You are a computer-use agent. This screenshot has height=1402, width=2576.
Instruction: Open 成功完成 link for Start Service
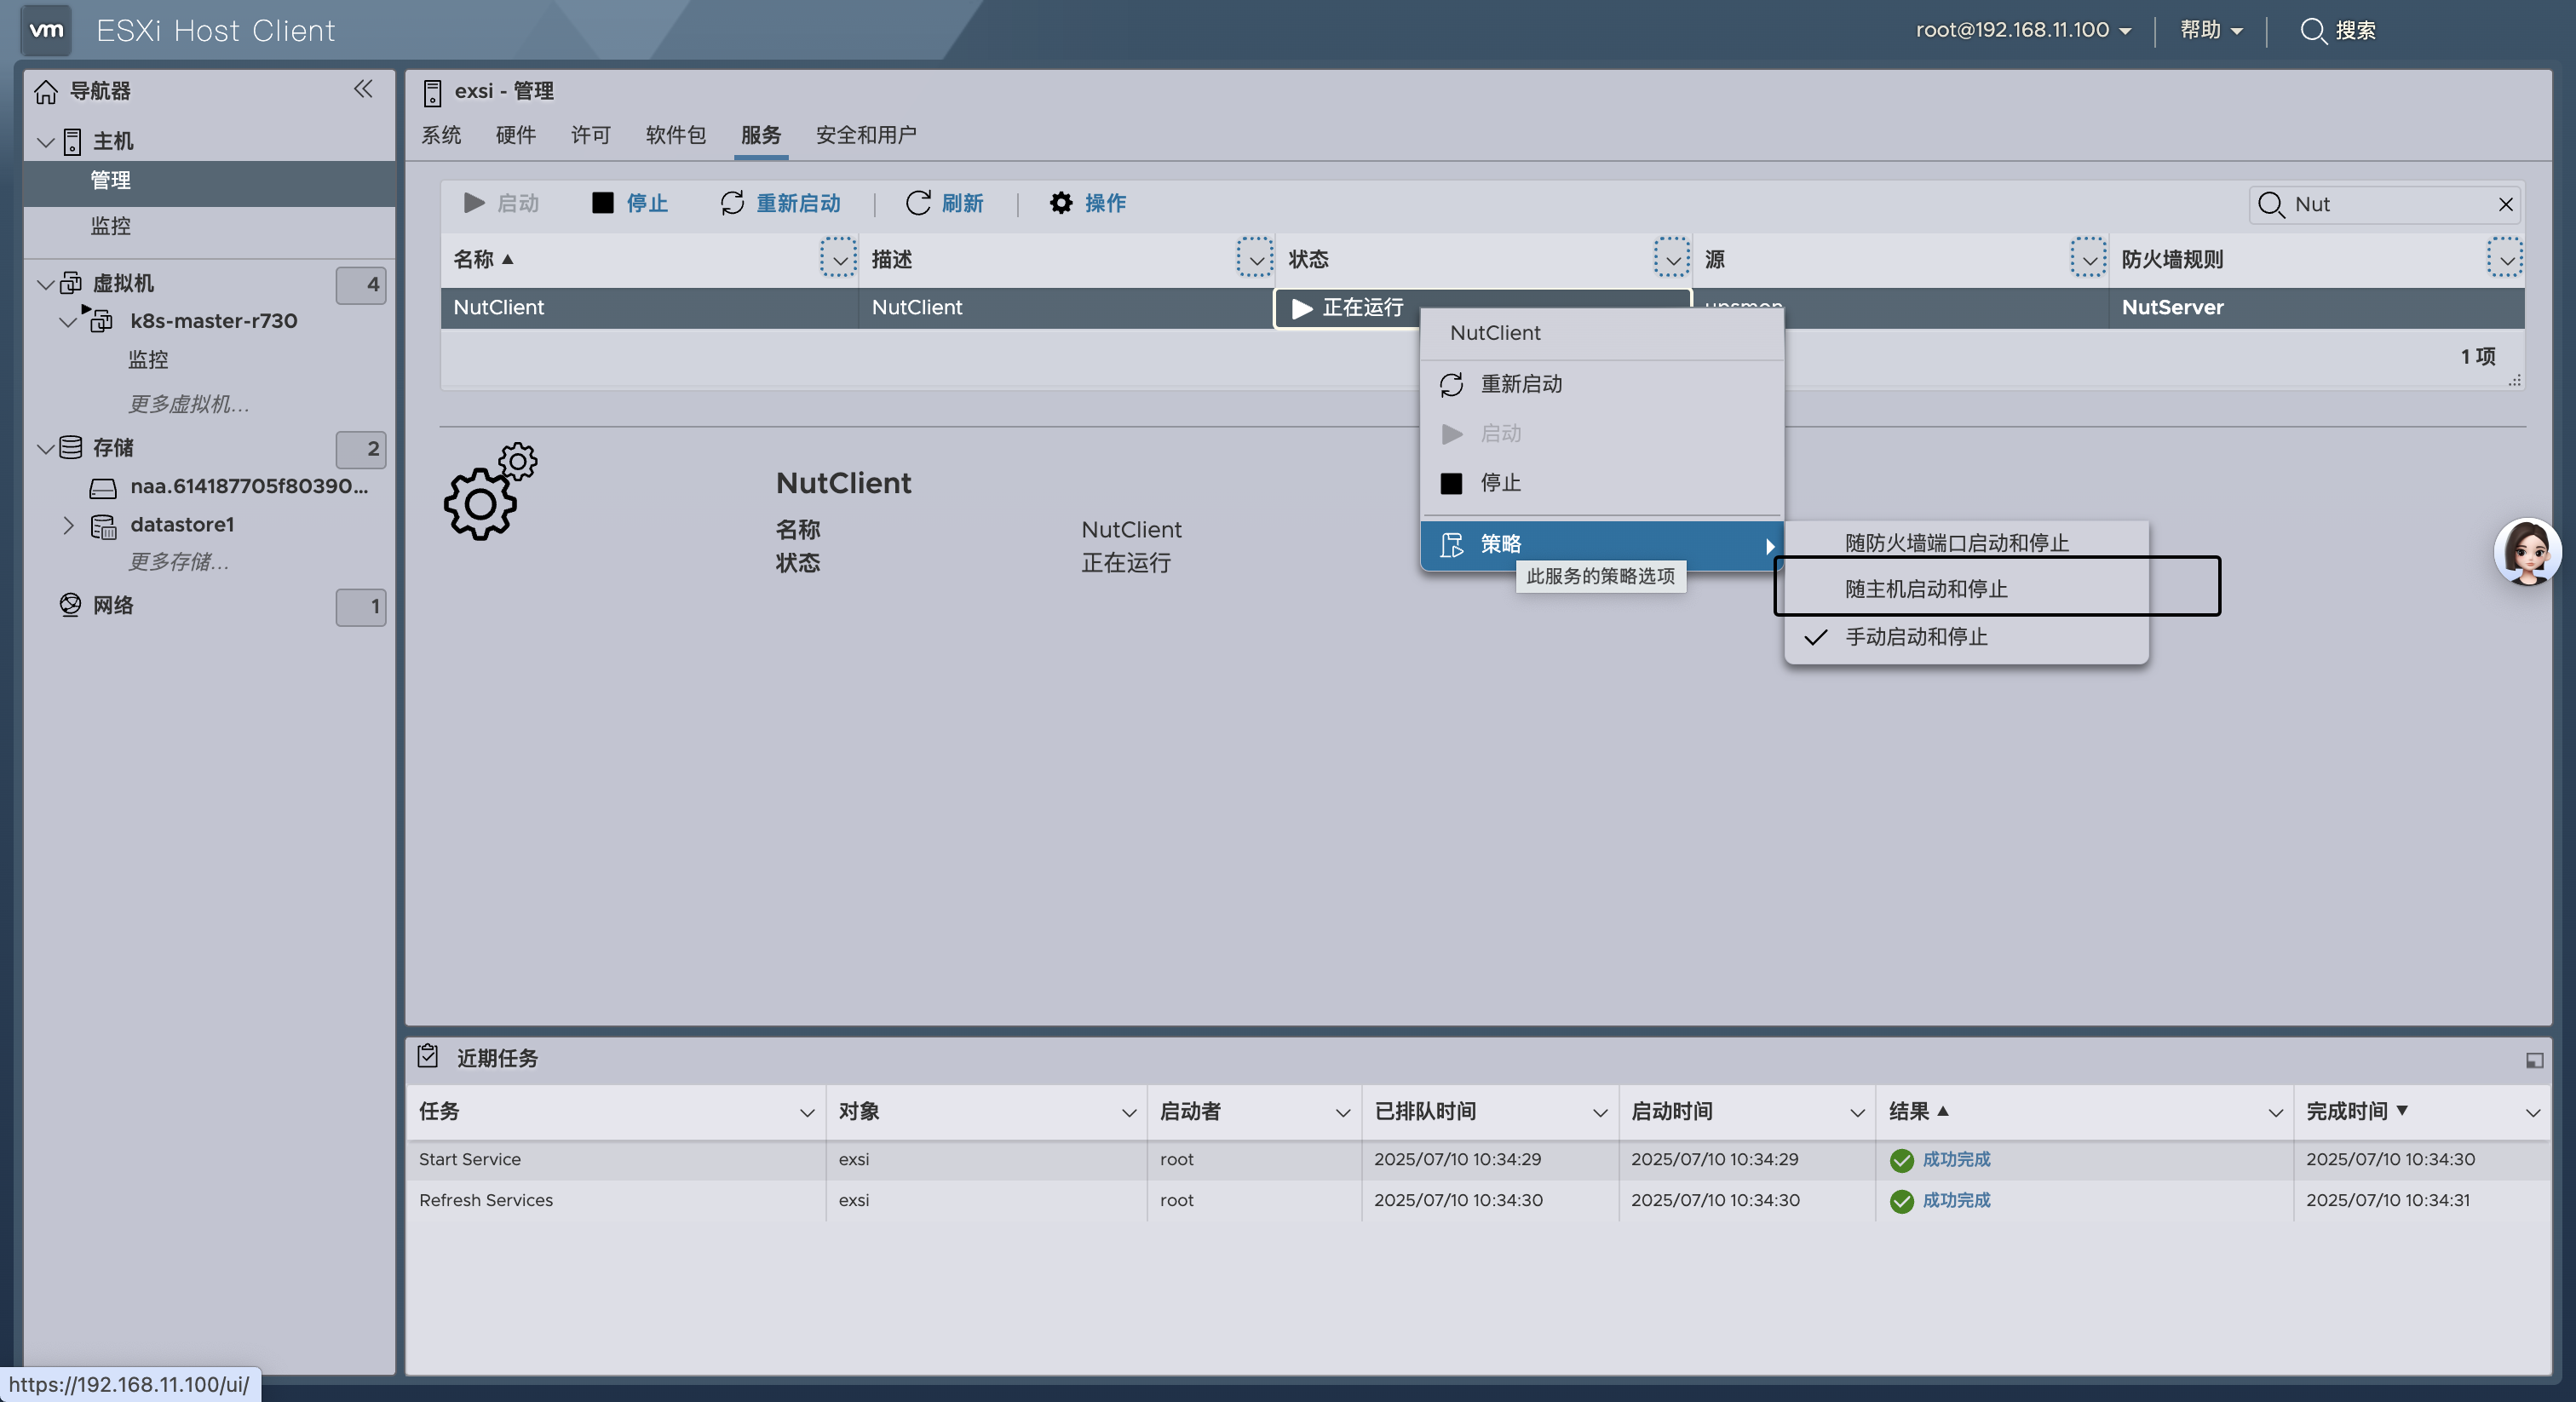point(1956,1159)
